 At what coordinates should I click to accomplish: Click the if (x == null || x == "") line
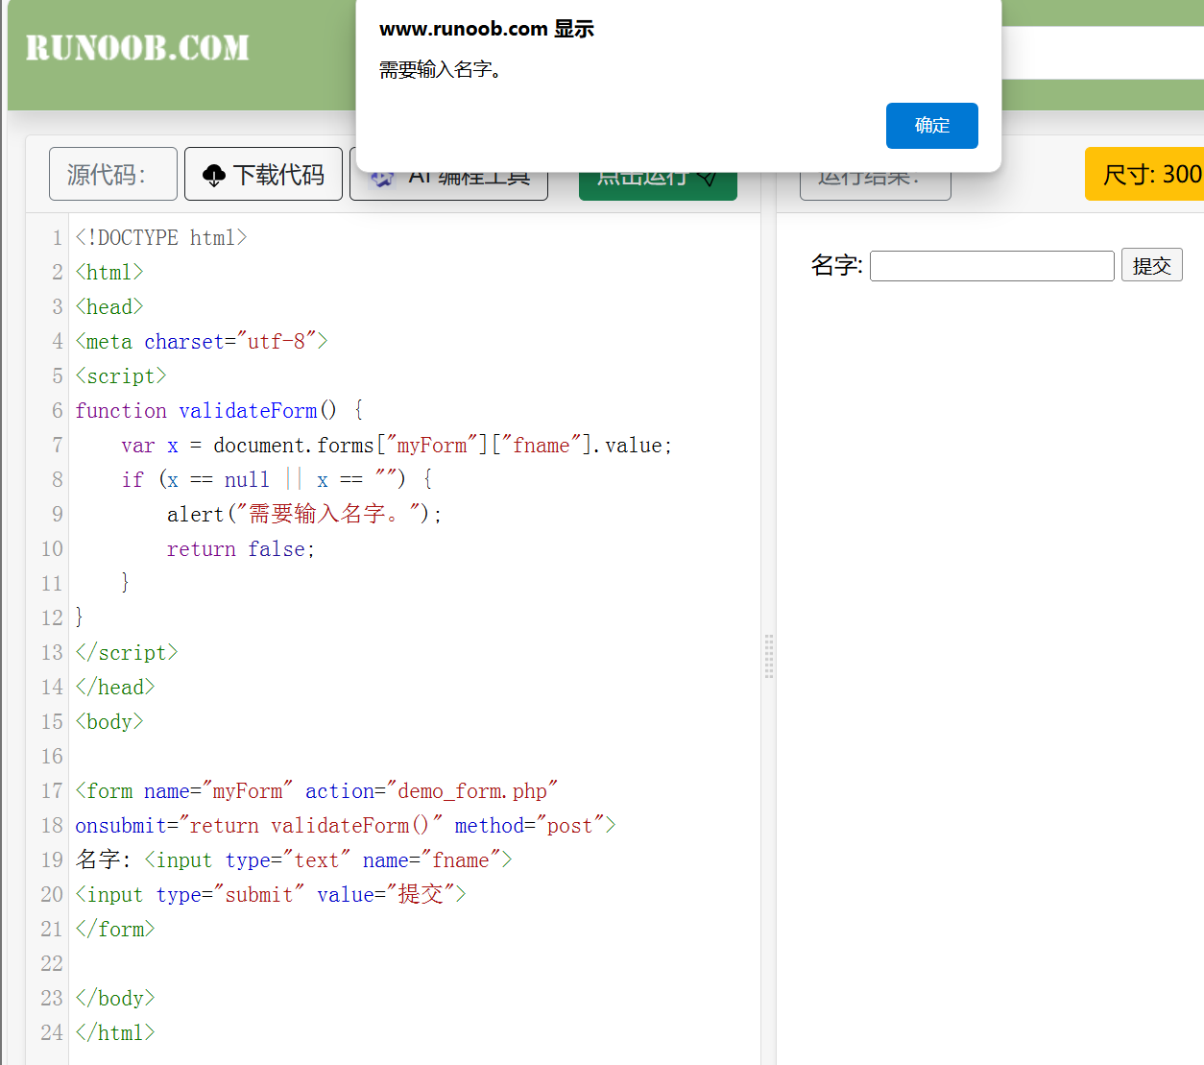277,479
